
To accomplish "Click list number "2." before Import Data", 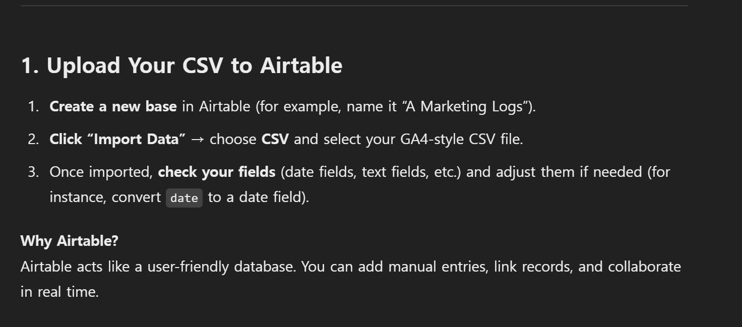I will (33, 139).
